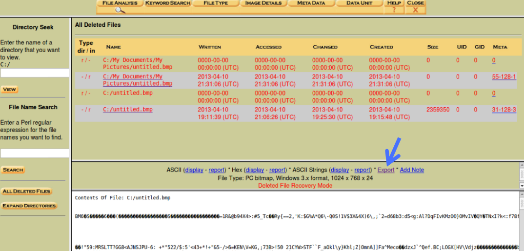Viewport: 524px width, 251px height.
Task: Open the C:/untitled.bmp link with size 2359350
Action: point(128,110)
